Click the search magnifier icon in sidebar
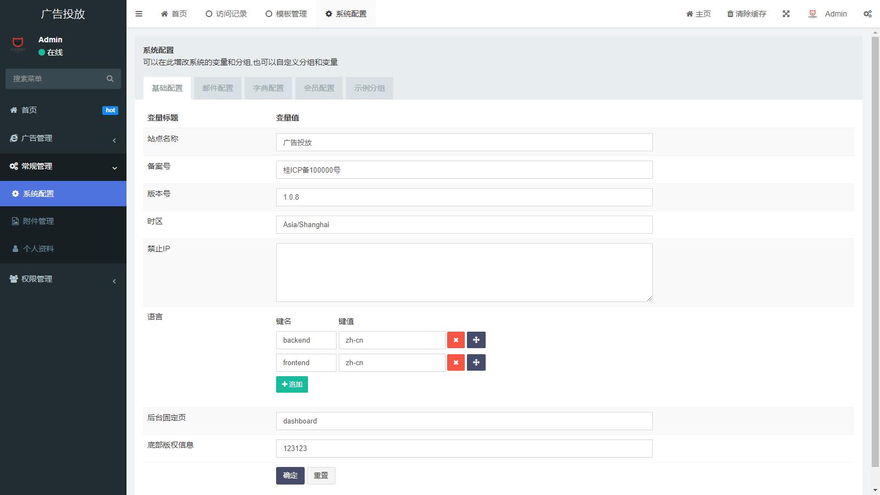 tap(110, 79)
